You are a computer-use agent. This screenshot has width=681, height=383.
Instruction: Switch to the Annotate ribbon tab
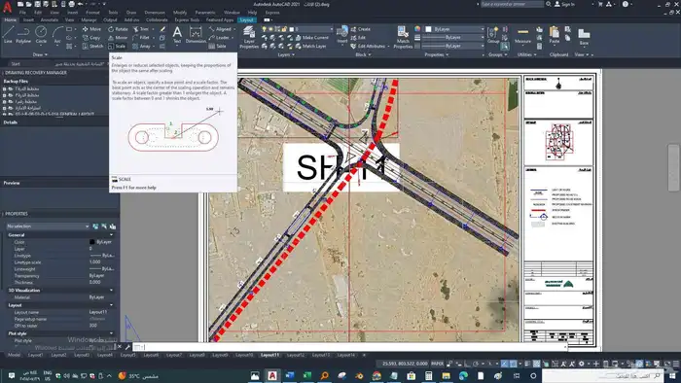[49, 20]
